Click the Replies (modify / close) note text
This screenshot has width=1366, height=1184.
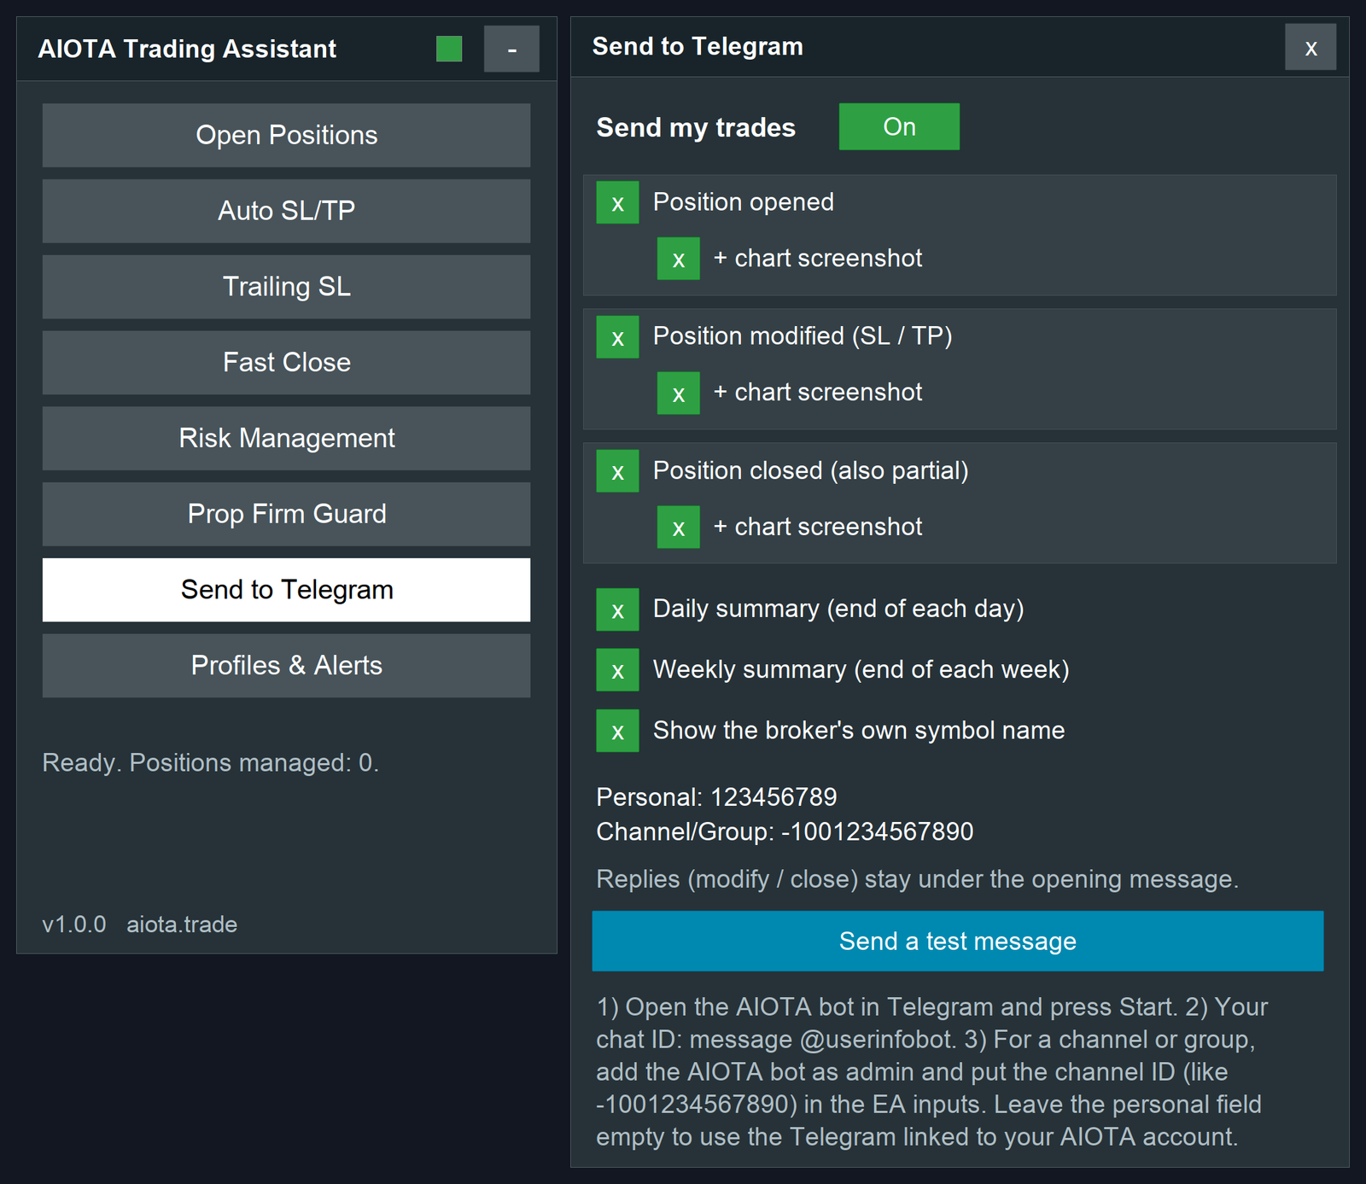tap(917, 879)
